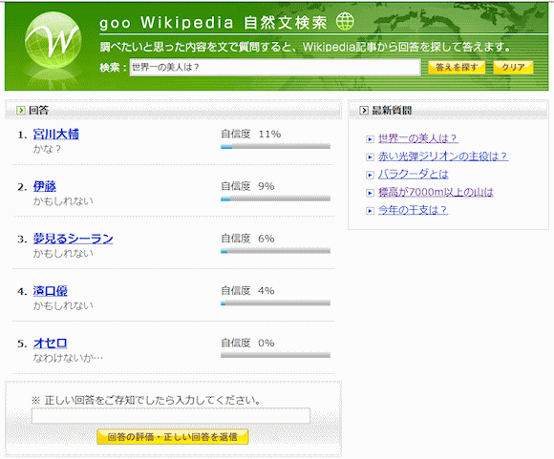Click the 11% confidence bar for 宮川大輔

pyautogui.click(x=276, y=147)
